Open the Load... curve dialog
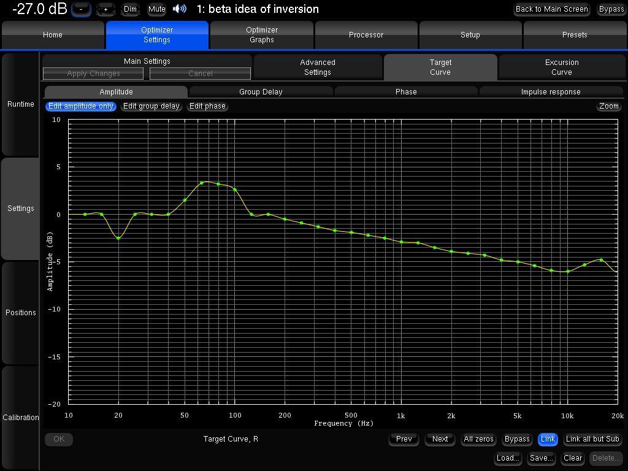The width and height of the screenshot is (628, 471). click(x=508, y=458)
